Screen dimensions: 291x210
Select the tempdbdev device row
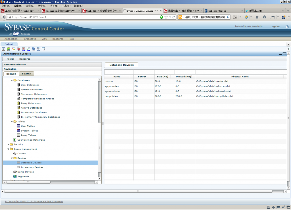196,96
